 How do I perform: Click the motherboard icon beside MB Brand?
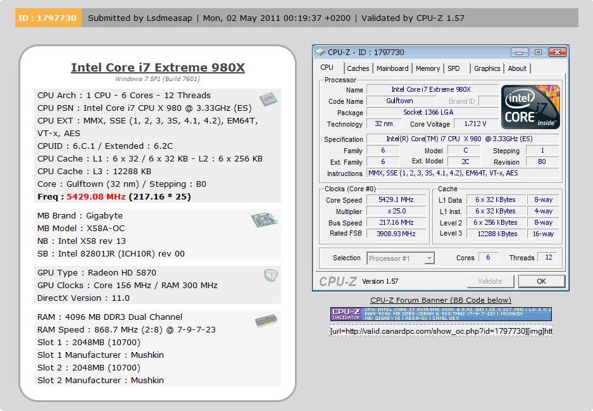pos(264,220)
